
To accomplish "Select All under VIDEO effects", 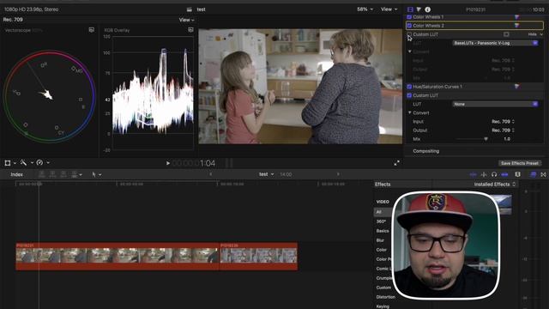I will (x=378, y=212).
